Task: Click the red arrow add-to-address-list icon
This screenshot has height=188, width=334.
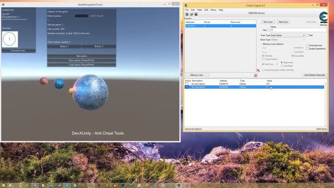Action: [258, 70]
